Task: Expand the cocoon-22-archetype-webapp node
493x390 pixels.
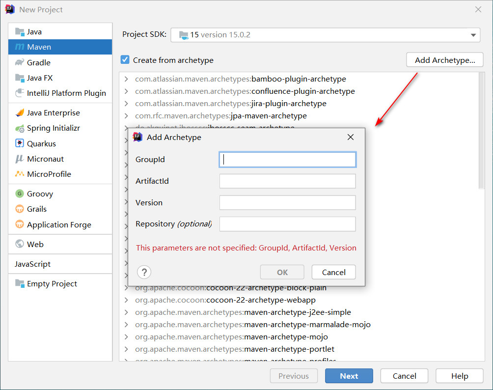Action: point(126,300)
